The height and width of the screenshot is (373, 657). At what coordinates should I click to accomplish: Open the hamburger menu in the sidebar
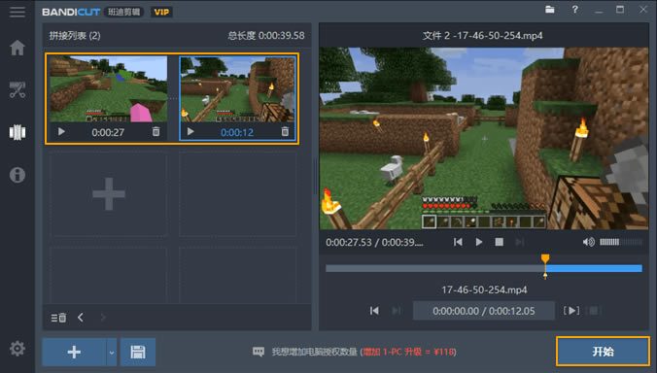[x=17, y=12]
